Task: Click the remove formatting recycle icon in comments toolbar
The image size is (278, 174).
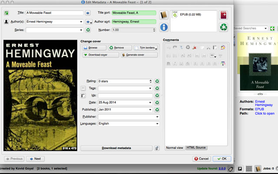Action: point(188,47)
